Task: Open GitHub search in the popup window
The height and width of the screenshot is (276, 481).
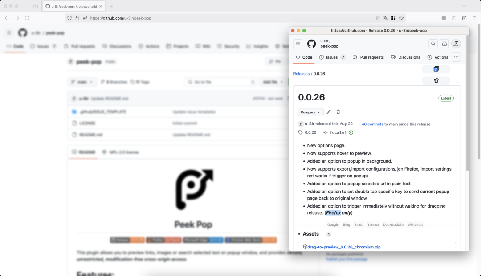Action: (433, 44)
